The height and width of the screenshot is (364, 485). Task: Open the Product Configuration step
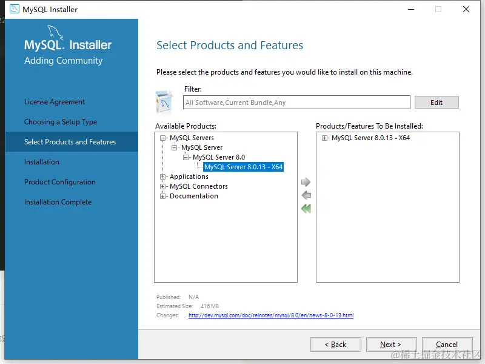[x=59, y=182]
